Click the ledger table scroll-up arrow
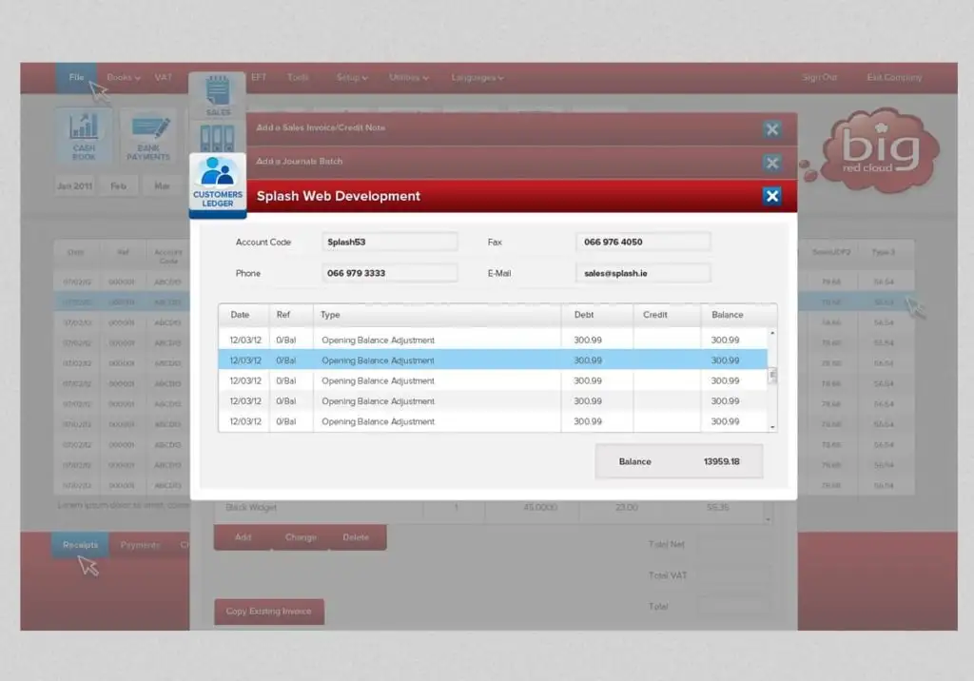The width and height of the screenshot is (974, 681). [x=772, y=334]
